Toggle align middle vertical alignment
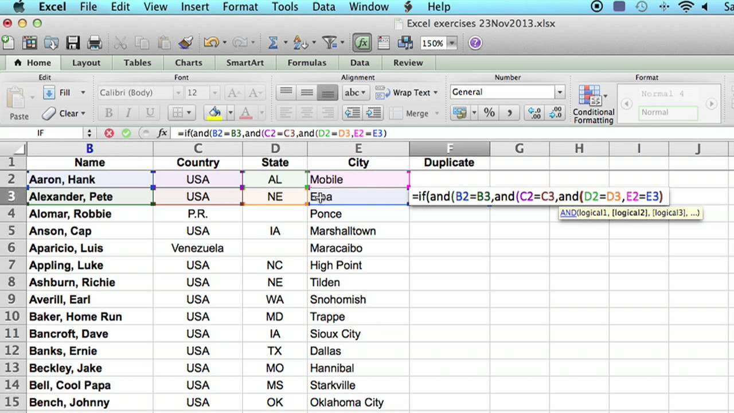 (307, 92)
